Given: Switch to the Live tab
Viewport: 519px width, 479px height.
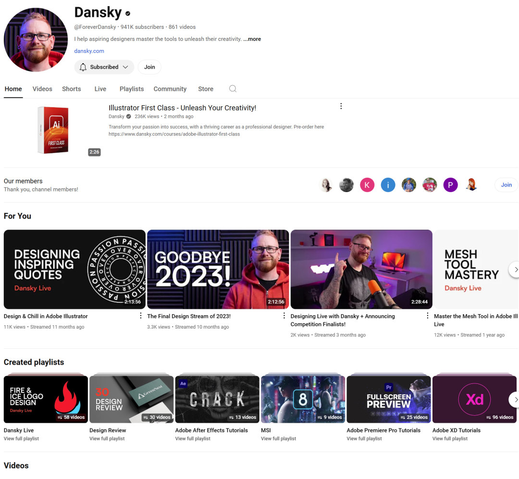Looking at the screenshot, I should tap(100, 89).
